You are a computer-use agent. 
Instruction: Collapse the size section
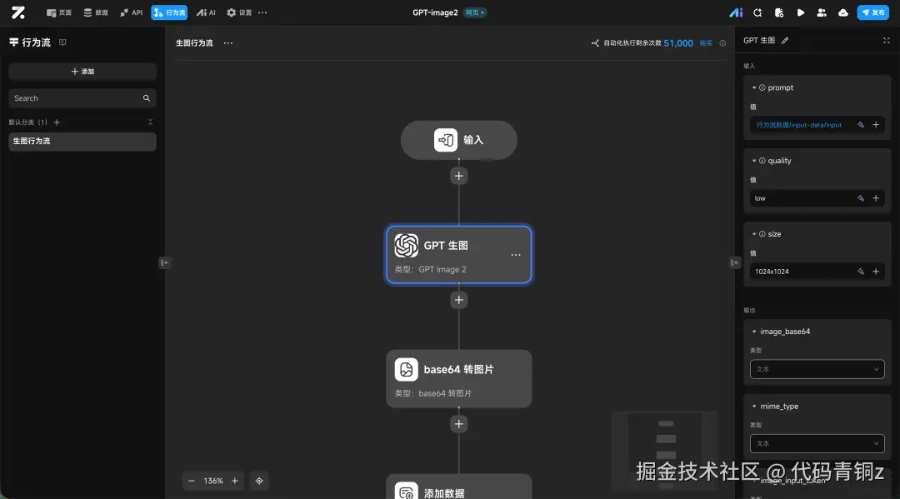[x=753, y=234]
